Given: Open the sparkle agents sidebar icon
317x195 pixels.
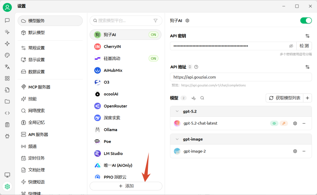Looking at the screenshot, I should click(x=7, y=44).
